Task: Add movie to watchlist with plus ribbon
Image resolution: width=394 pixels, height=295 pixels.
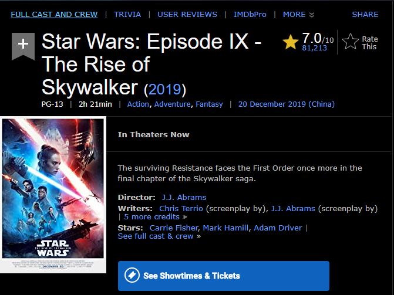Action: (x=23, y=46)
